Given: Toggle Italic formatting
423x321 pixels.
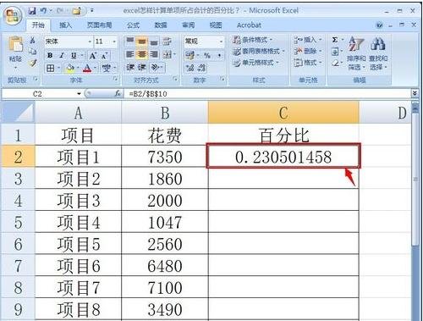Looking at the screenshot, I should (62, 55).
